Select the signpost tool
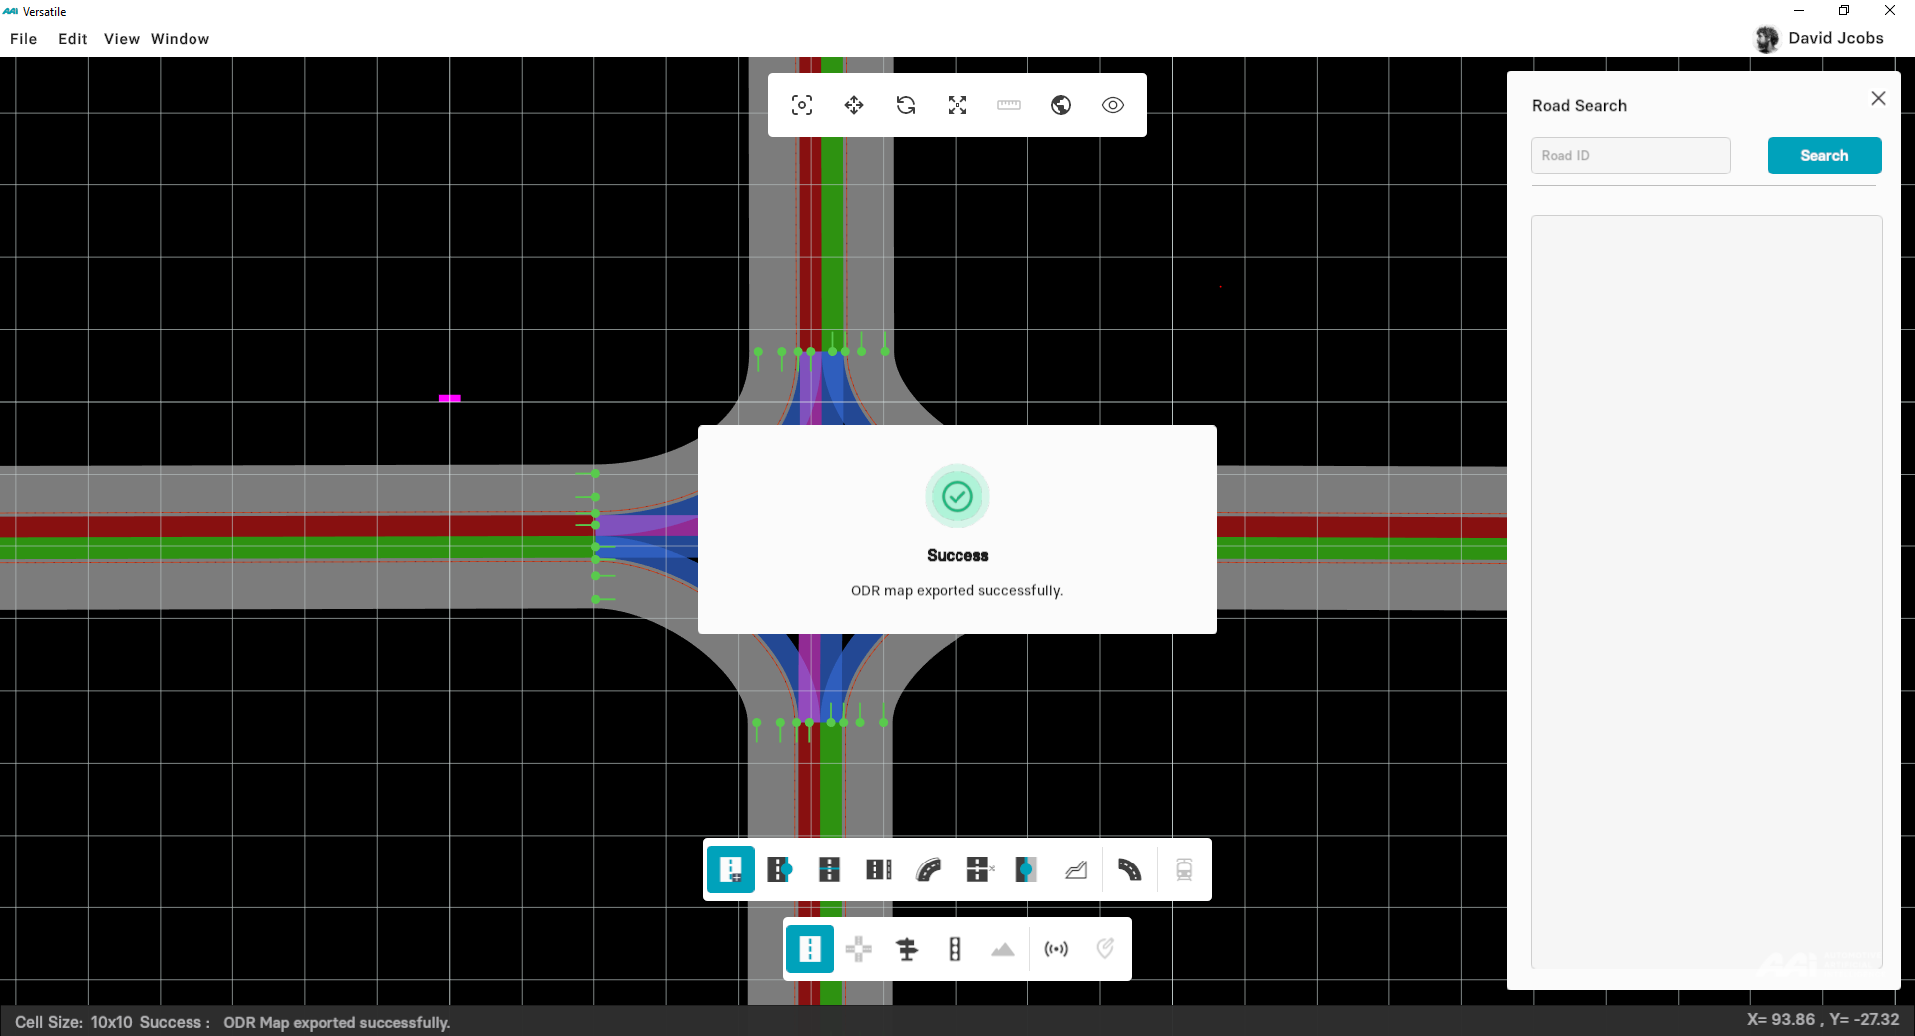The height and width of the screenshot is (1036, 1915). (x=907, y=949)
